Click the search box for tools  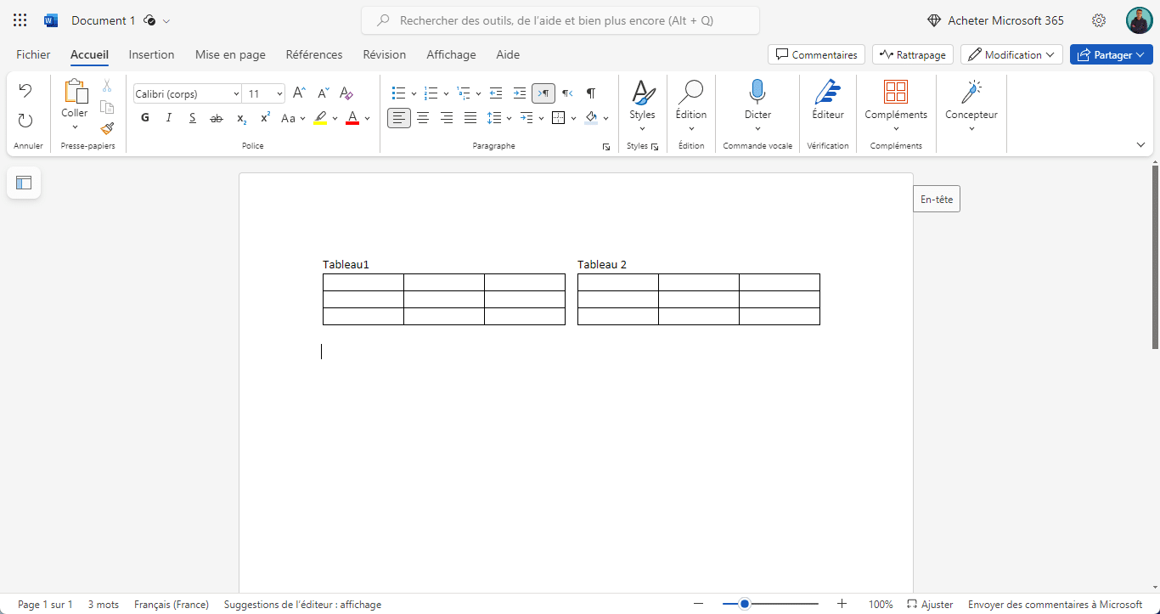[x=560, y=20]
